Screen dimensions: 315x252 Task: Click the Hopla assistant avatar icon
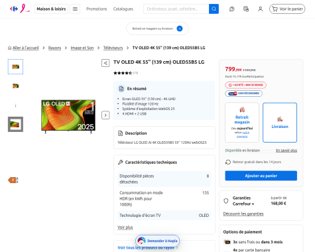tap(141, 241)
